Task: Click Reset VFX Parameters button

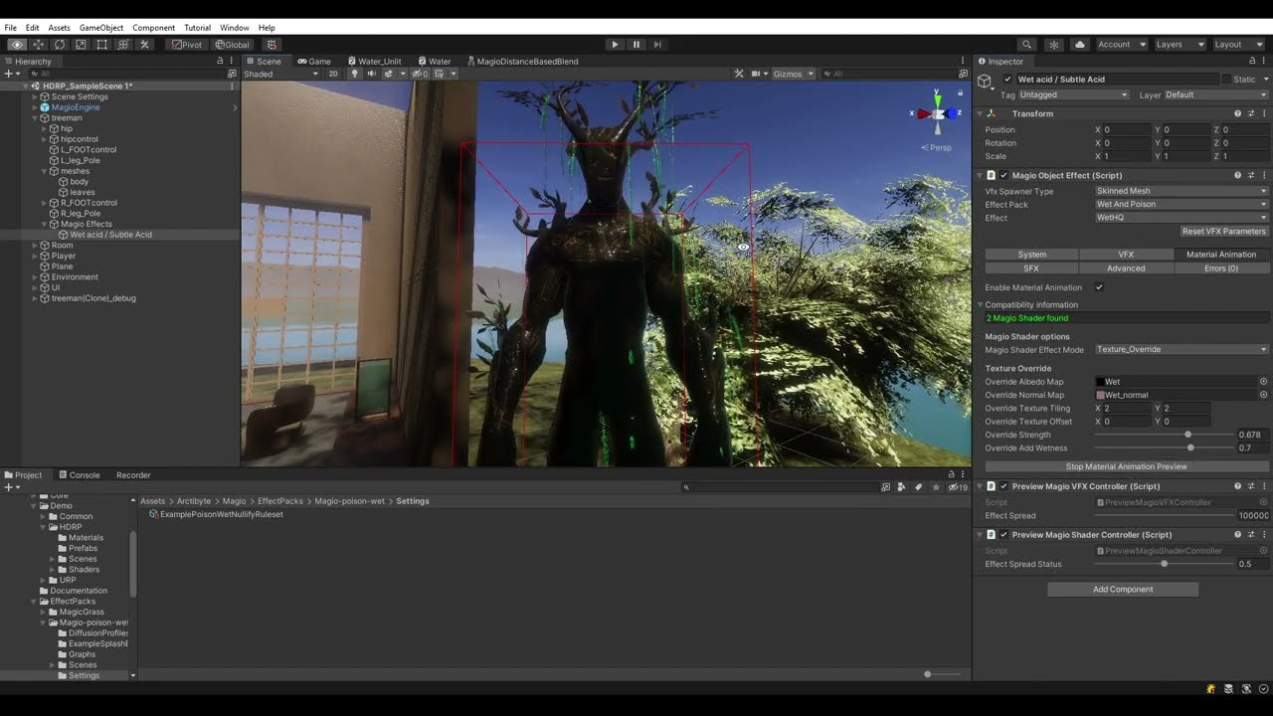Action: click(x=1223, y=232)
